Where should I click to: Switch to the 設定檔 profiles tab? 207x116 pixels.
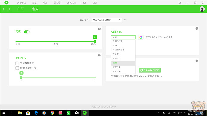[x=57, y=3]
